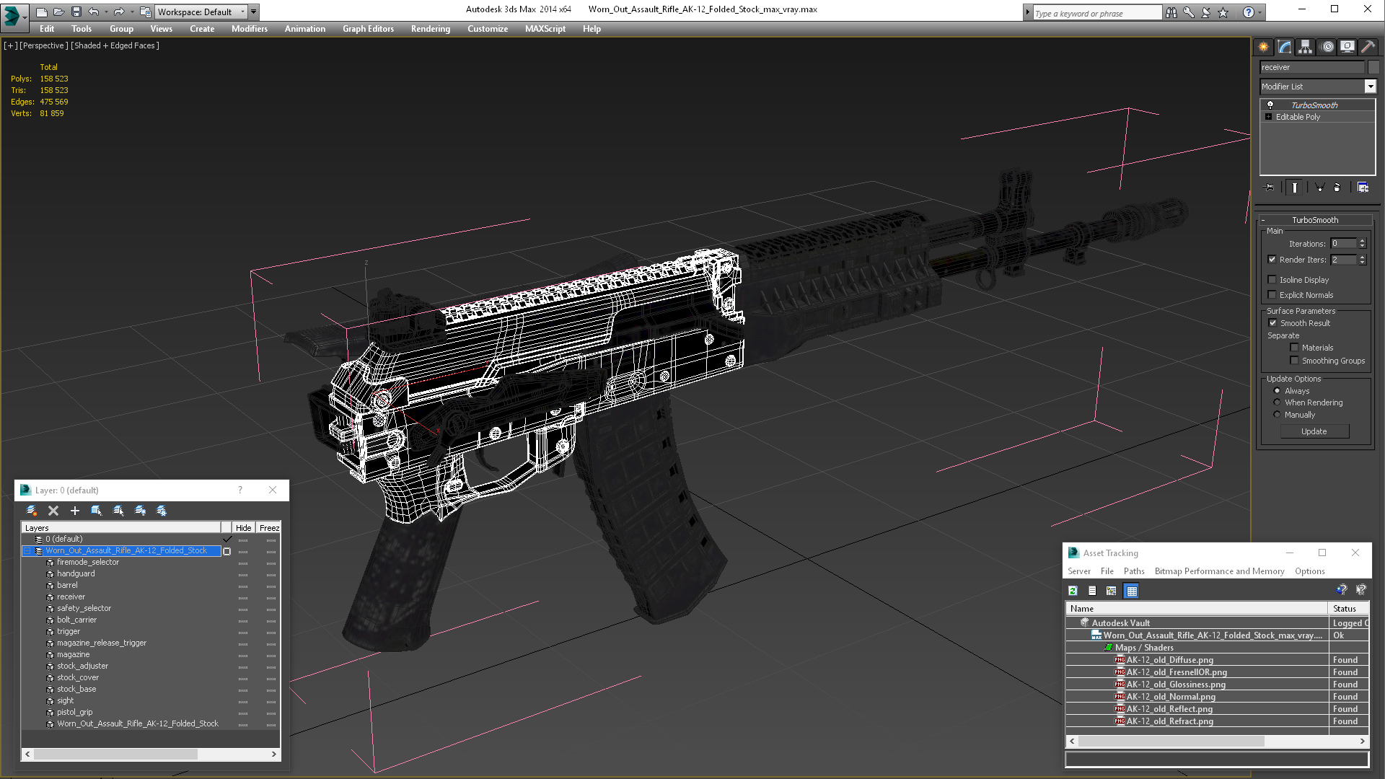Viewport: 1385px width, 779px height.
Task: Open the Display command panel tab
Action: point(1347,47)
